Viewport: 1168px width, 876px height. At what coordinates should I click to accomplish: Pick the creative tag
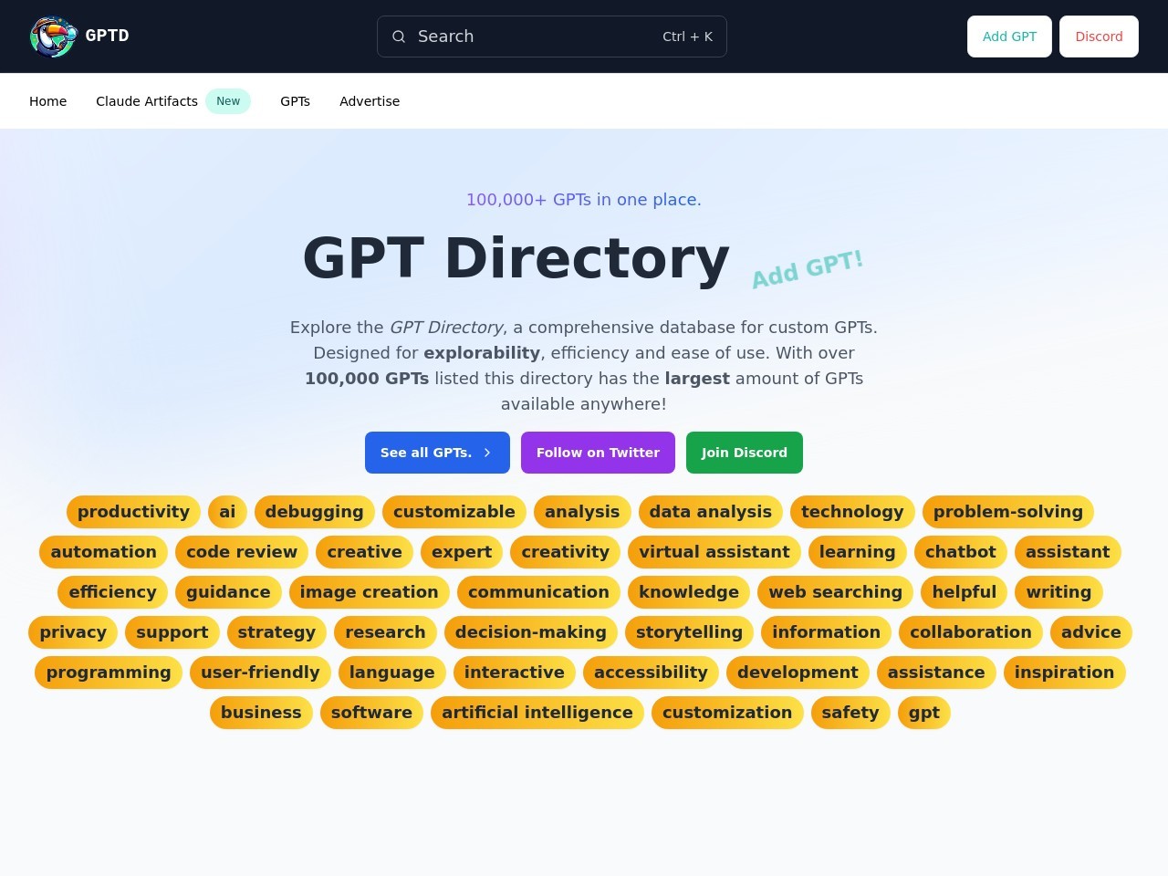click(x=364, y=552)
